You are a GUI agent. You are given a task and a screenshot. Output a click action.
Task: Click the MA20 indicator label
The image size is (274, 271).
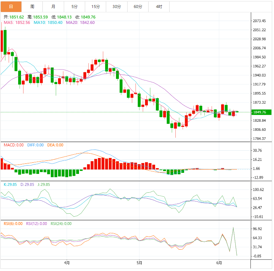80,22
